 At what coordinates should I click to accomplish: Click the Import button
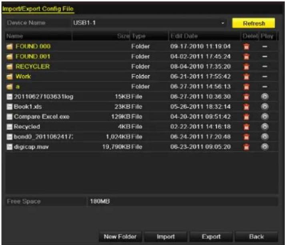[166, 237]
